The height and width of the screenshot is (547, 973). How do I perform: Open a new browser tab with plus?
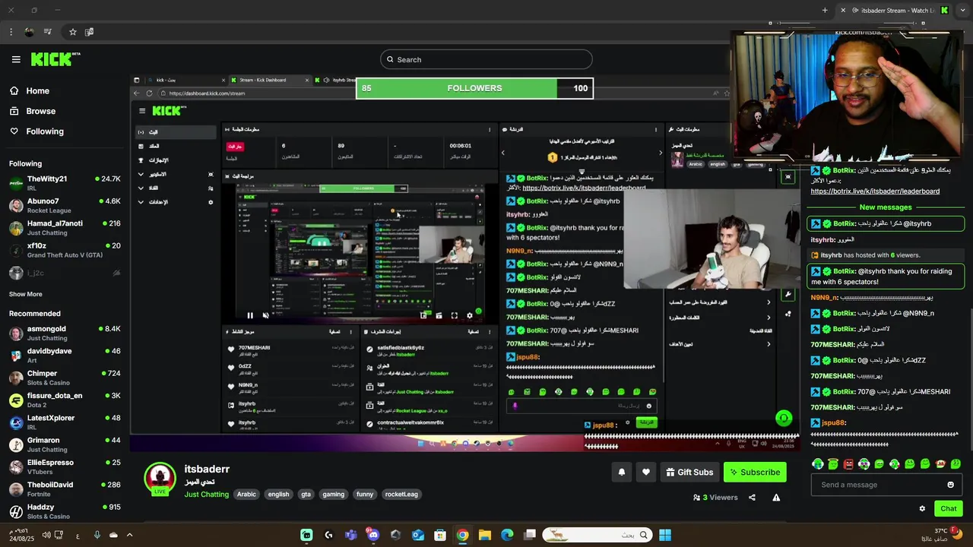point(825,10)
